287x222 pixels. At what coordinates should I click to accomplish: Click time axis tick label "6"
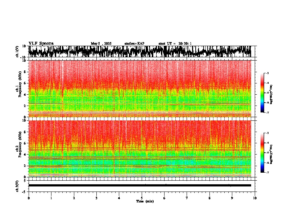point(165,198)
